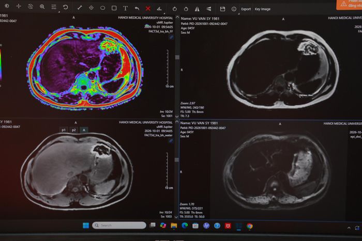Undo last annotation with back arrow
This screenshot has height=241, width=362.
click(x=137, y=9)
